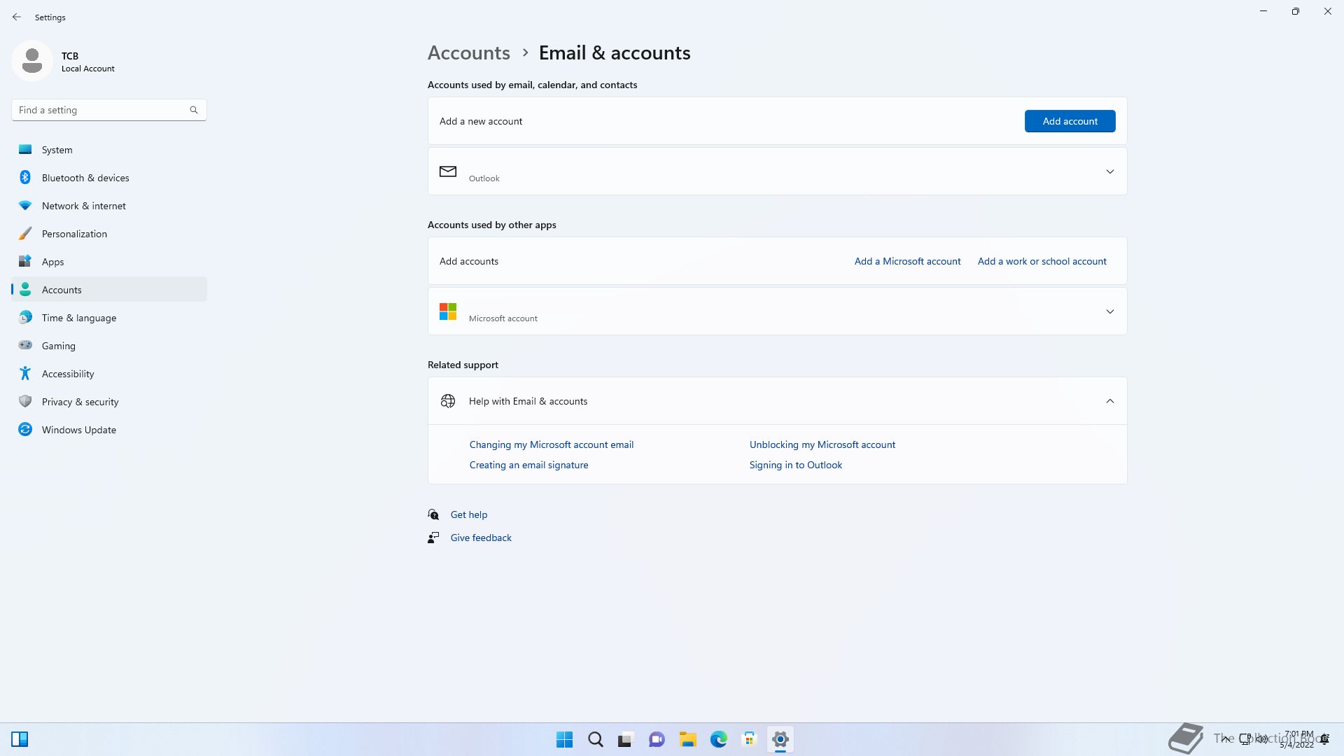Open taskbar Search
This screenshot has height=756, width=1344.
(595, 739)
